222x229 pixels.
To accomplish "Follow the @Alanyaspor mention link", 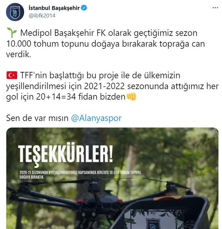I will pos(96,118).
